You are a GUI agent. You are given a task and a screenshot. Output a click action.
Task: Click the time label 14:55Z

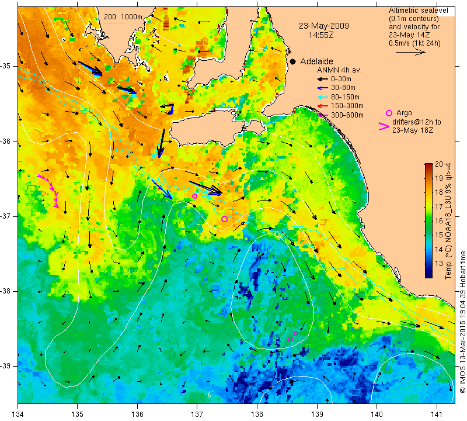(320, 35)
